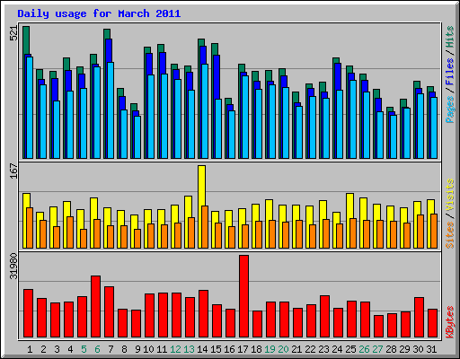Click the green day 20 axis label
This screenshot has width=460, height=359.
(283, 349)
